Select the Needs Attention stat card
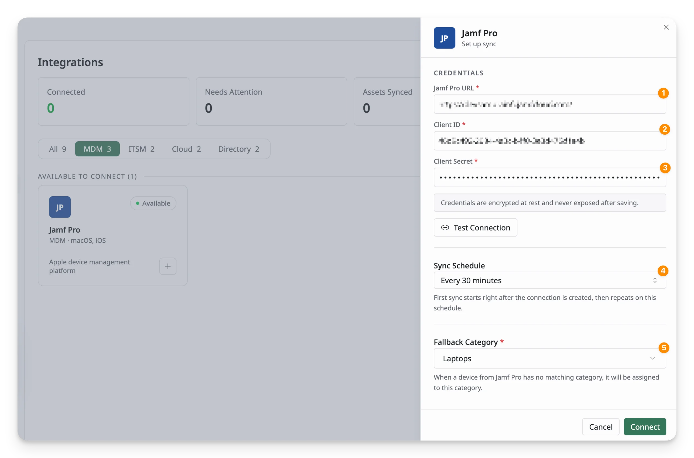This screenshot has width=694, height=458. point(271,102)
